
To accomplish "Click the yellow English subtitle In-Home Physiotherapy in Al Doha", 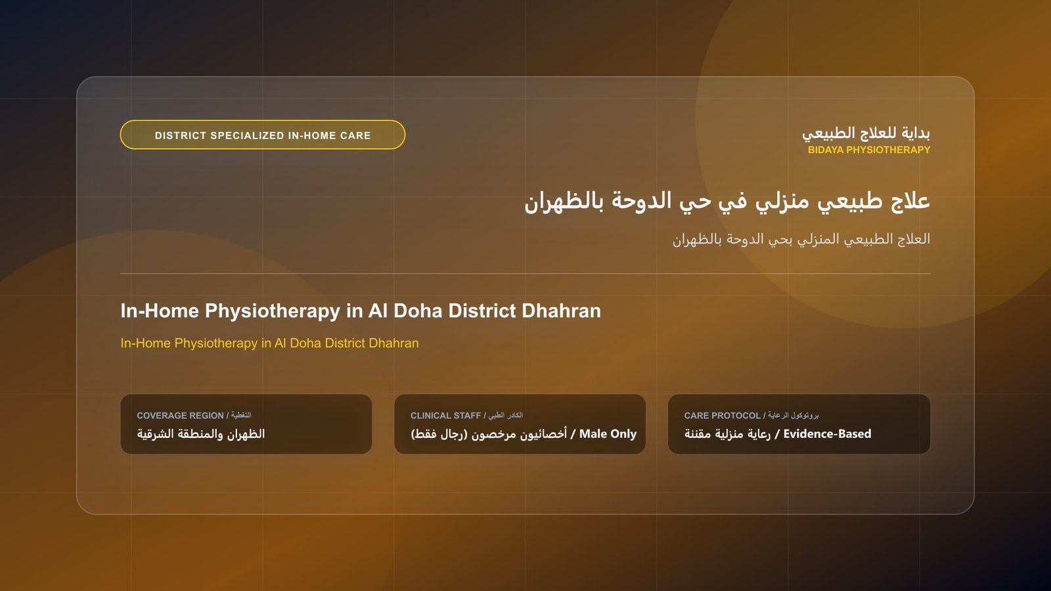I will [x=269, y=343].
